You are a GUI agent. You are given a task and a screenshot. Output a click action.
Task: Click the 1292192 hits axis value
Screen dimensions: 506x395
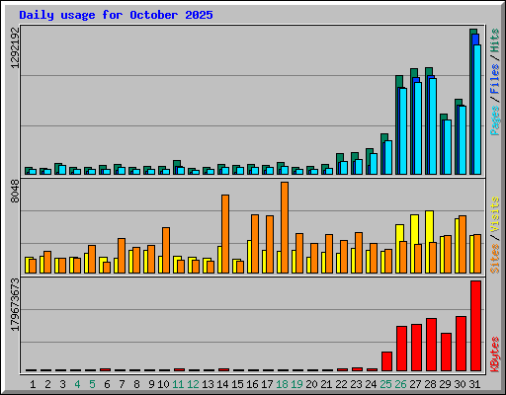pos(15,47)
